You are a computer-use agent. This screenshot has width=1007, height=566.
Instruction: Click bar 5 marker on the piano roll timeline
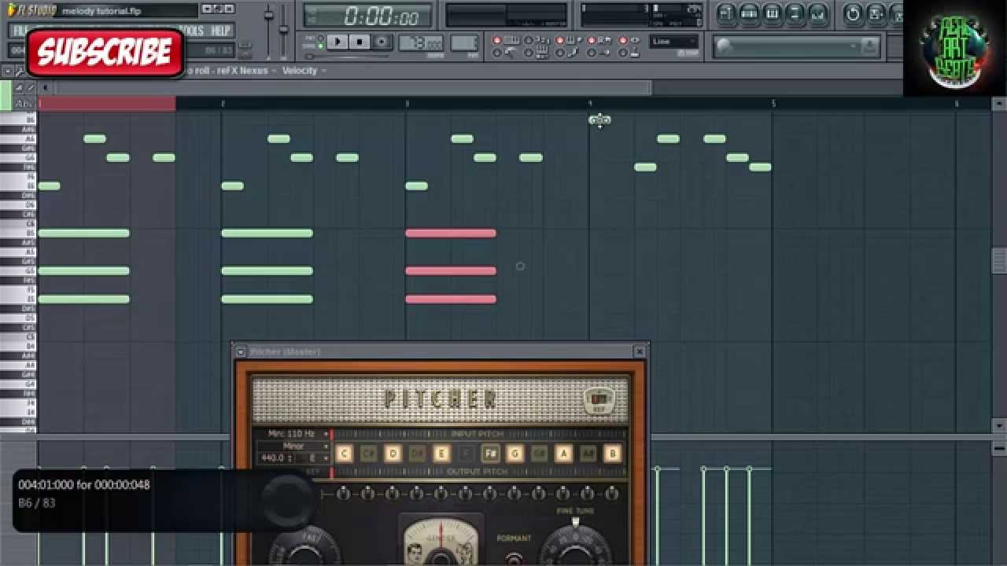coord(773,104)
